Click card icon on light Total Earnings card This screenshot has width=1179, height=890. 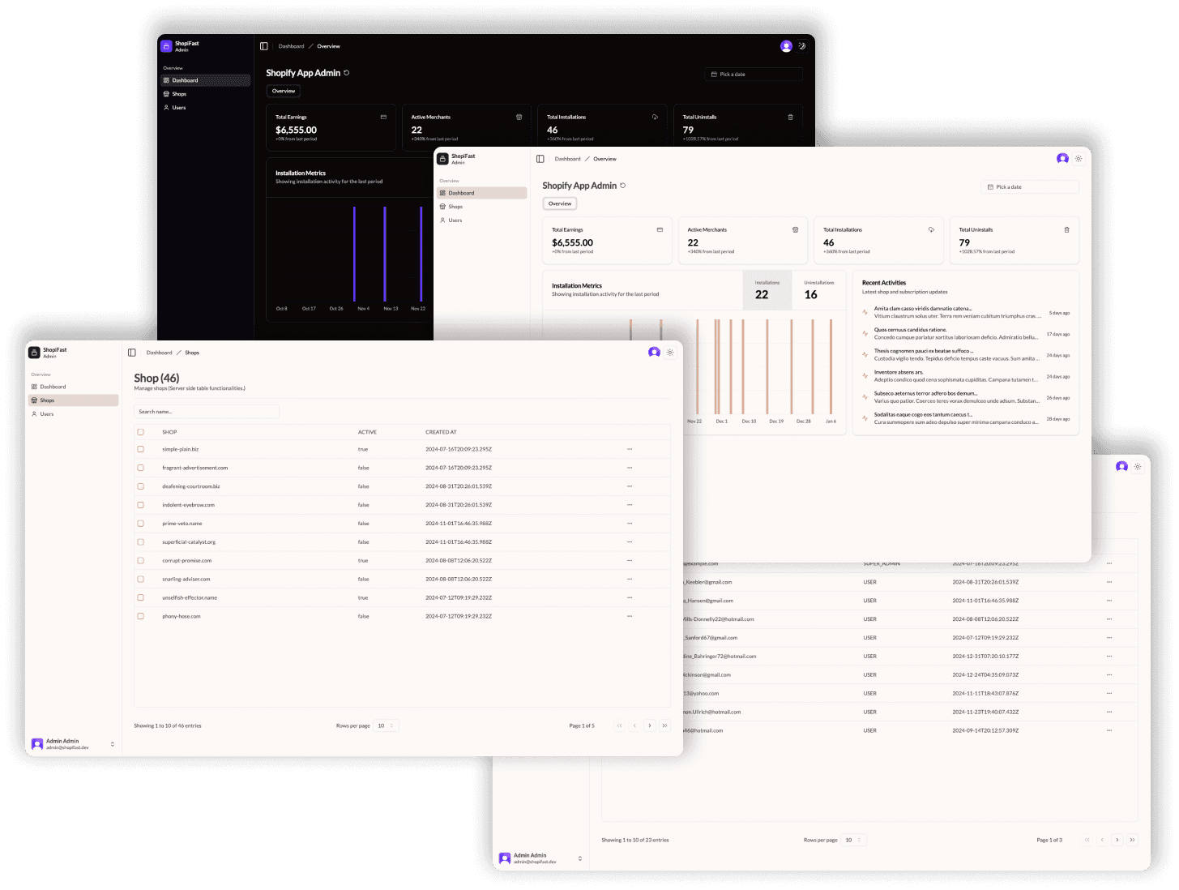coord(660,230)
